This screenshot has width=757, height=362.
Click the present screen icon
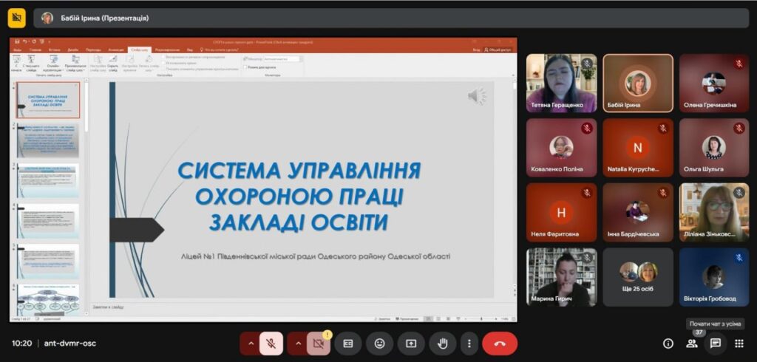[410, 344]
